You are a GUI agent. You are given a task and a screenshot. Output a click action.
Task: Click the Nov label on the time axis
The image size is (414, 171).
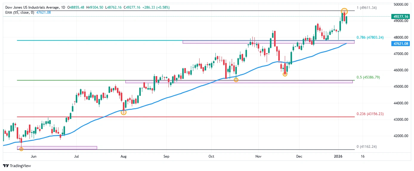(258, 156)
